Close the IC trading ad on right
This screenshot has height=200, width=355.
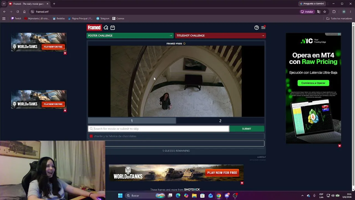point(339,146)
